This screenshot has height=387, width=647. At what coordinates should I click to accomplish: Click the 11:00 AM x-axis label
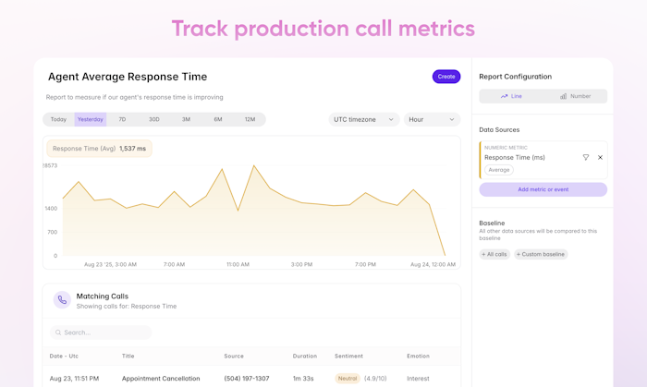pyautogui.click(x=238, y=264)
